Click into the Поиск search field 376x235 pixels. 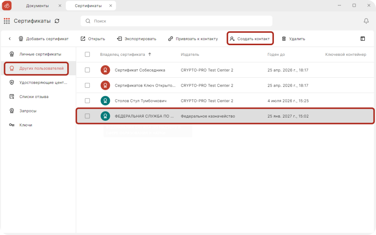coord(177,21)
